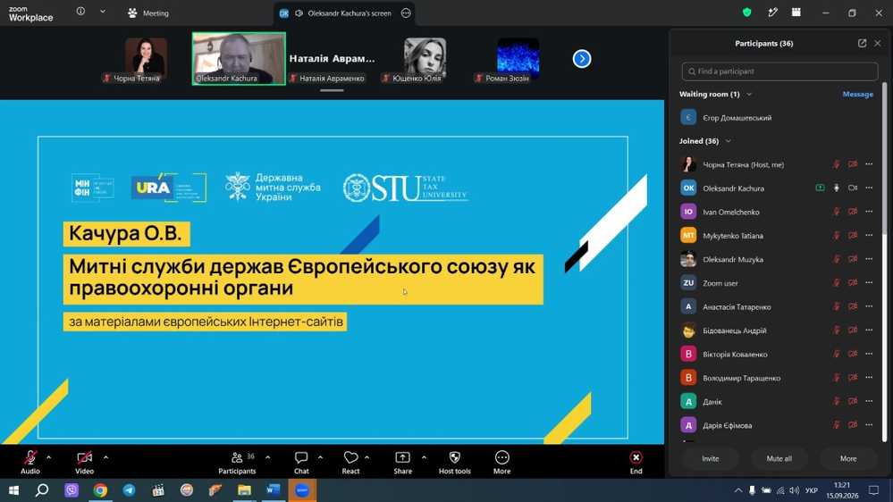Click Oleksandr Kachura's green screen-share icon

[820, 188]
